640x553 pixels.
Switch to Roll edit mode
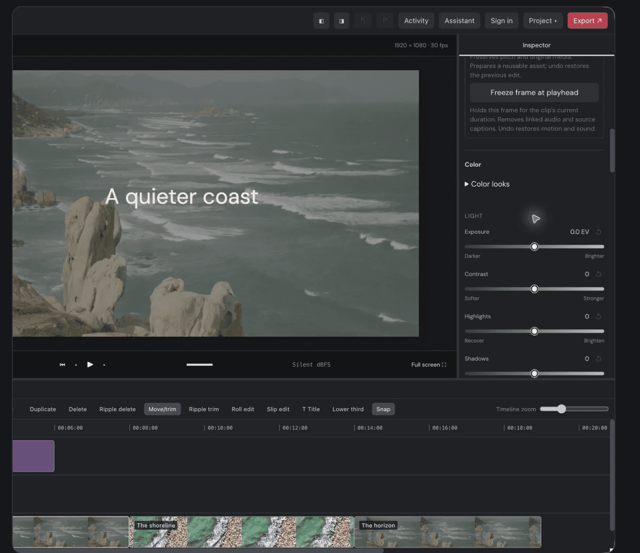[243, 409]
